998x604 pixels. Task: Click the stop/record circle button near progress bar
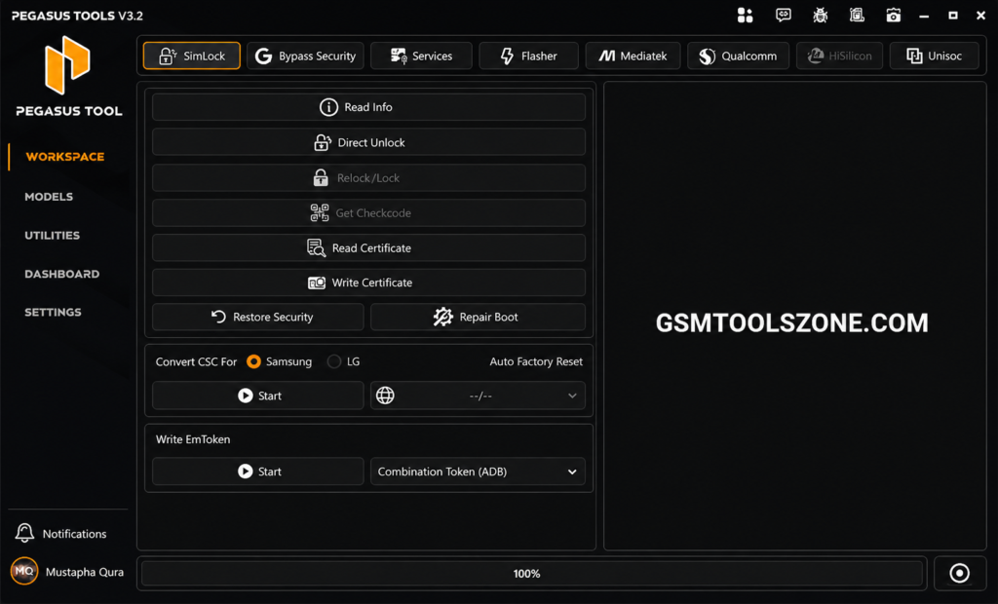click(960, 574)
